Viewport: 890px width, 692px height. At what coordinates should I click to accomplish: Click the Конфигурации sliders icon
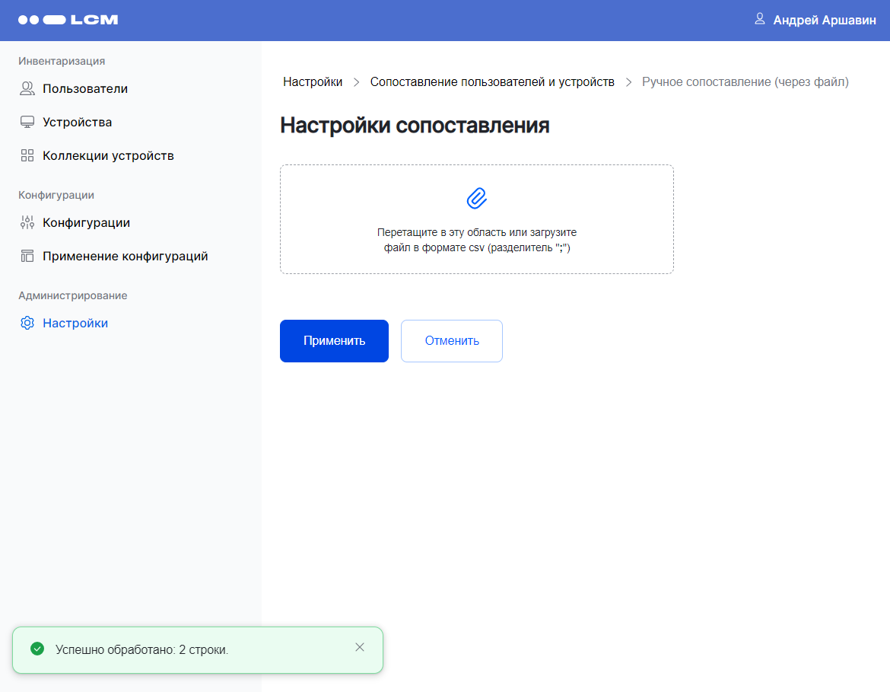click(27, 223)
